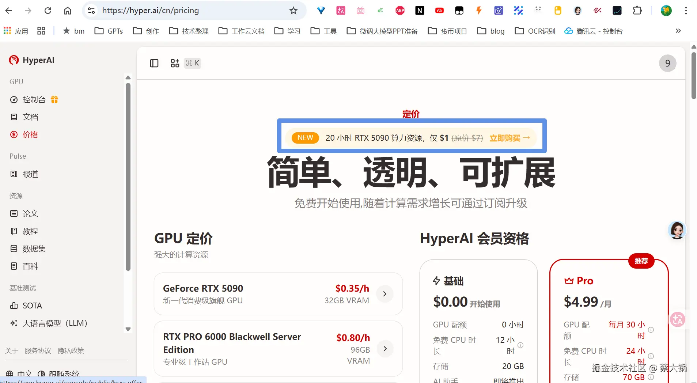Open the 货币项目 bookmark folder
The height and width of the screenshot is (383, 697).
447,31
